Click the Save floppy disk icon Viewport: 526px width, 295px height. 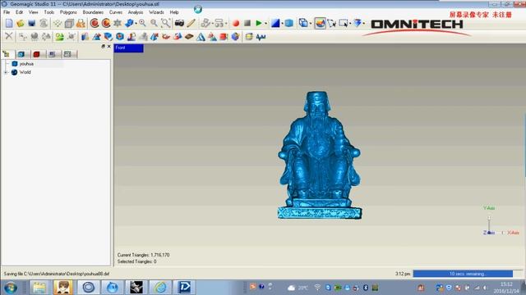point(32,23)
